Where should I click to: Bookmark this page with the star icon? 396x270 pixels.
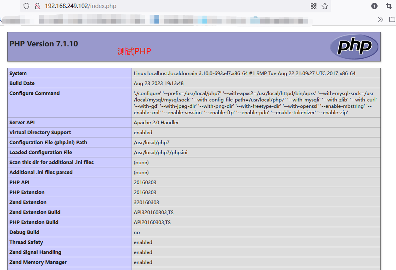(325, 6)
